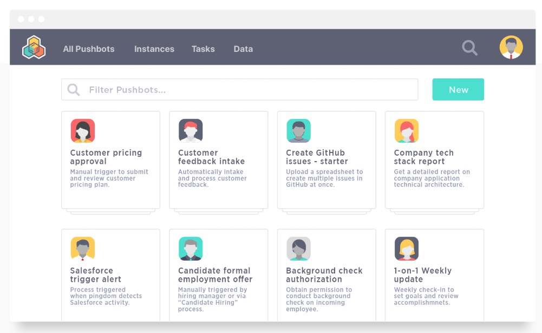Navigate to the Data tab
This screenshot has height=333, width=542.
[243, 49]
